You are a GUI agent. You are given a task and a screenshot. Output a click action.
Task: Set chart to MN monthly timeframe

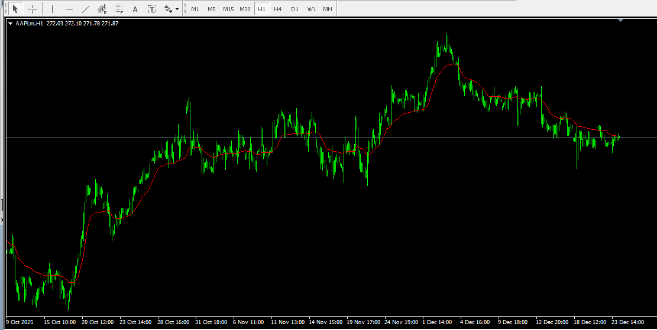[x=327, y=9]
